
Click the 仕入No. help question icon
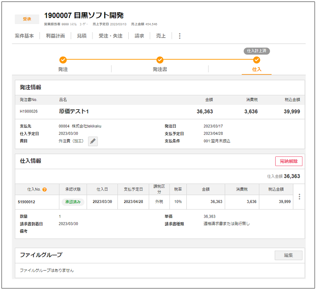pos(44,189)
